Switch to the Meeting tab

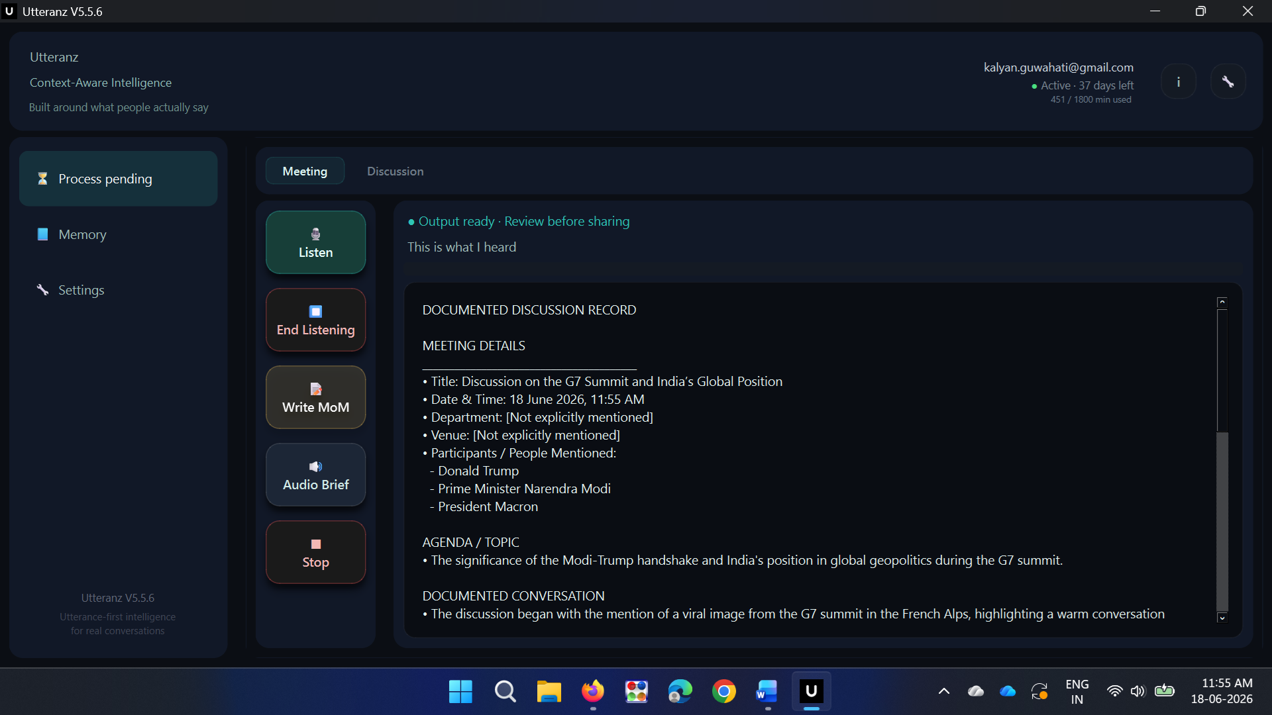[305, 171]
